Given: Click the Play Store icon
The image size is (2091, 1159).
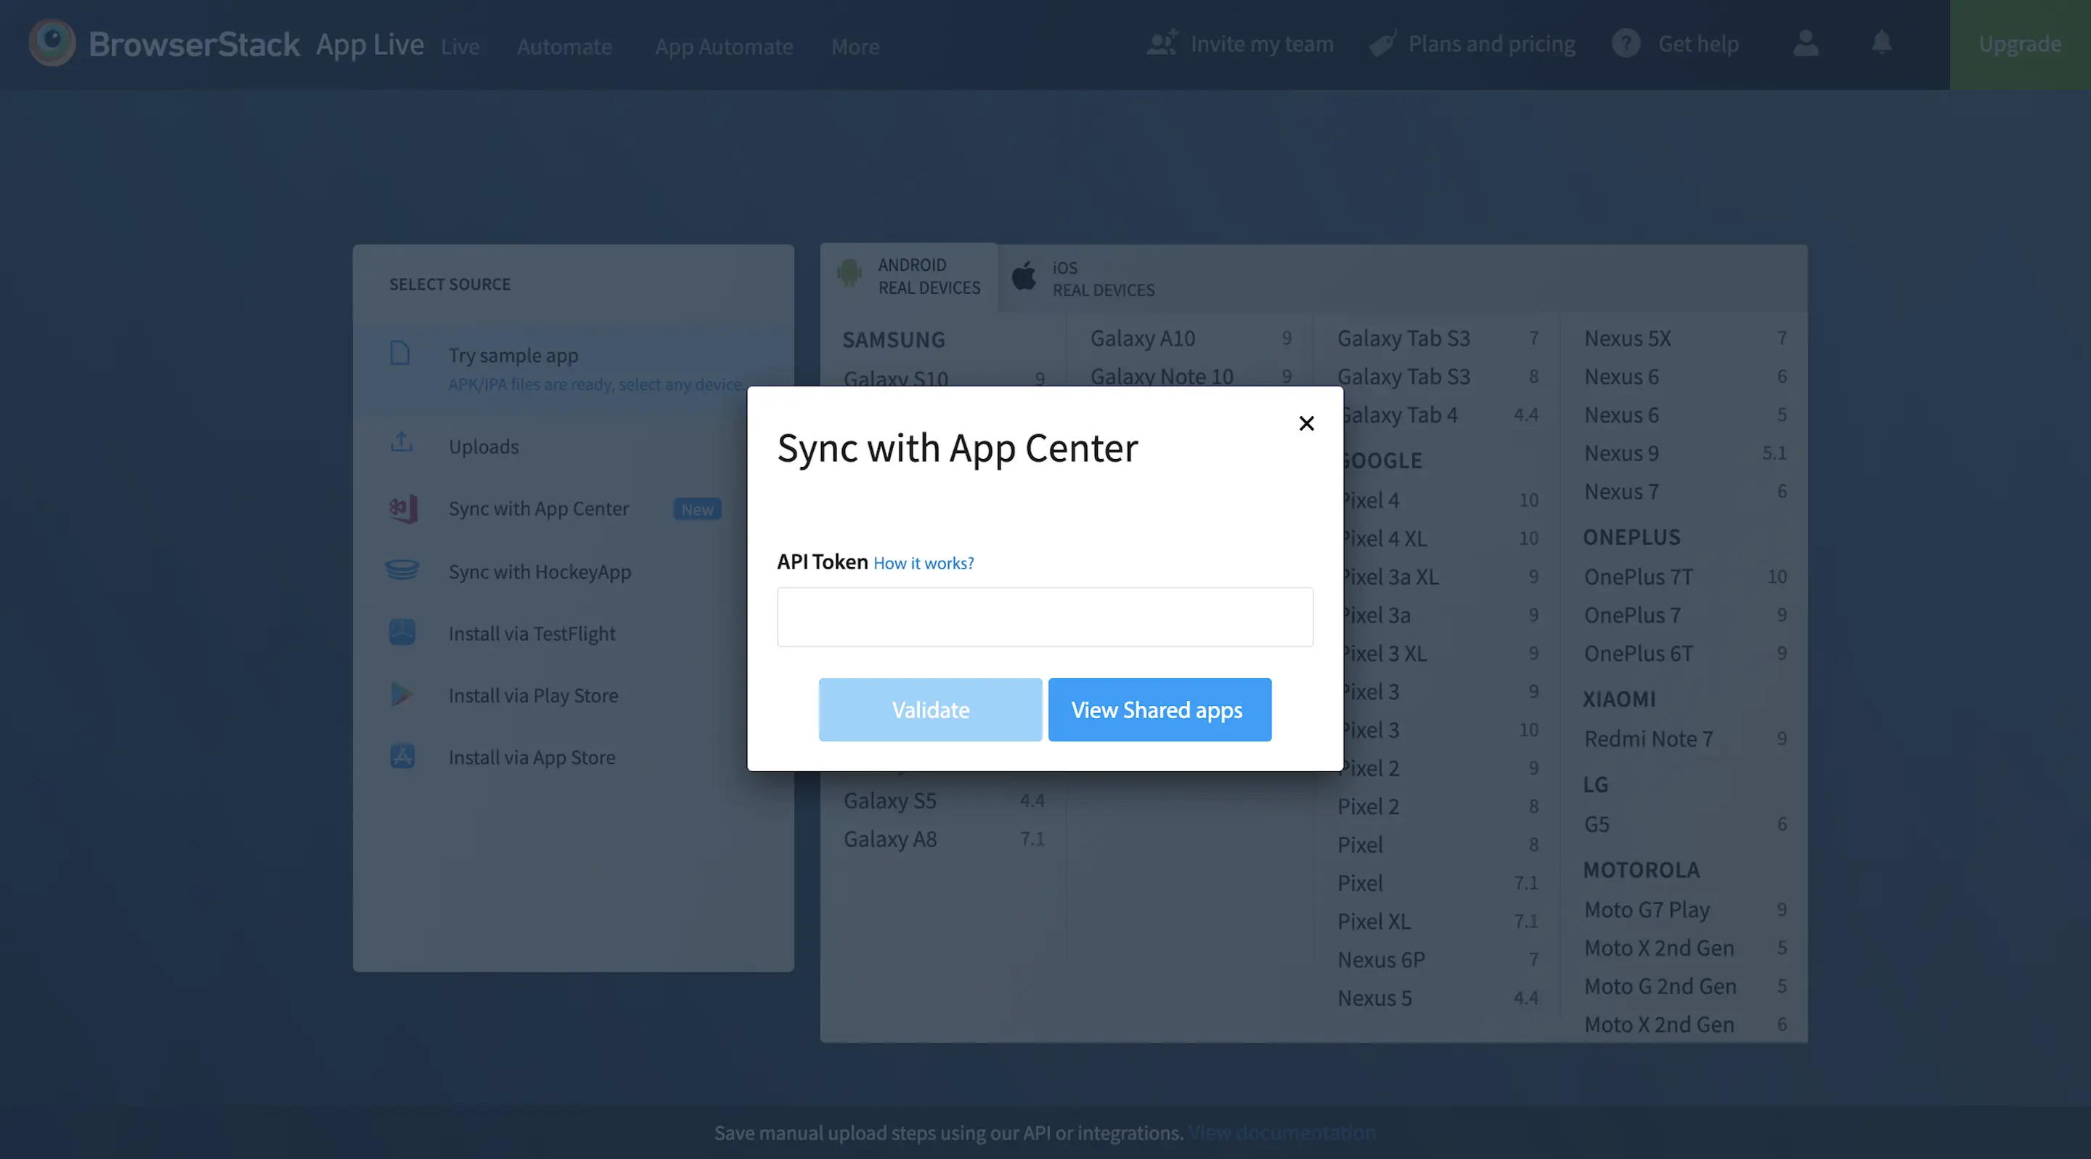Looking at the screenshot, I should click(402, 695).
